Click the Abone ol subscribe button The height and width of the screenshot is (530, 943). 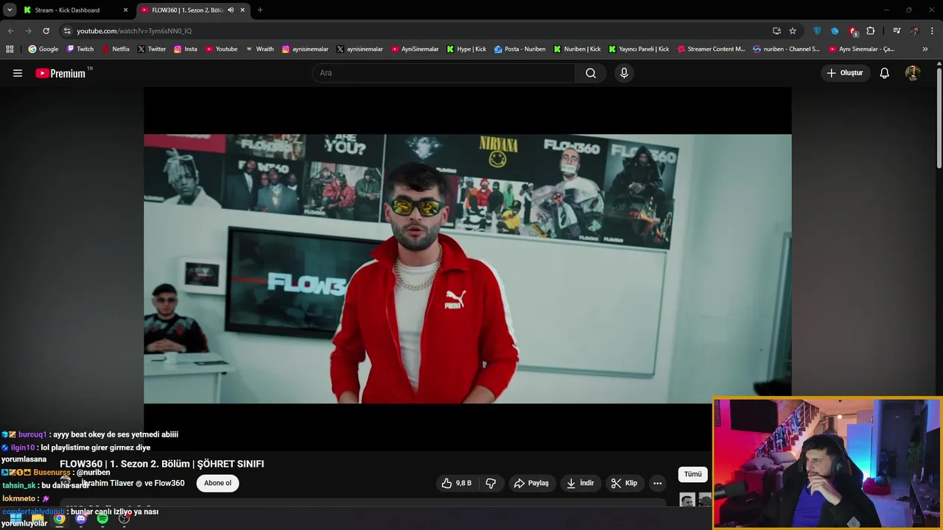[217, 483]
